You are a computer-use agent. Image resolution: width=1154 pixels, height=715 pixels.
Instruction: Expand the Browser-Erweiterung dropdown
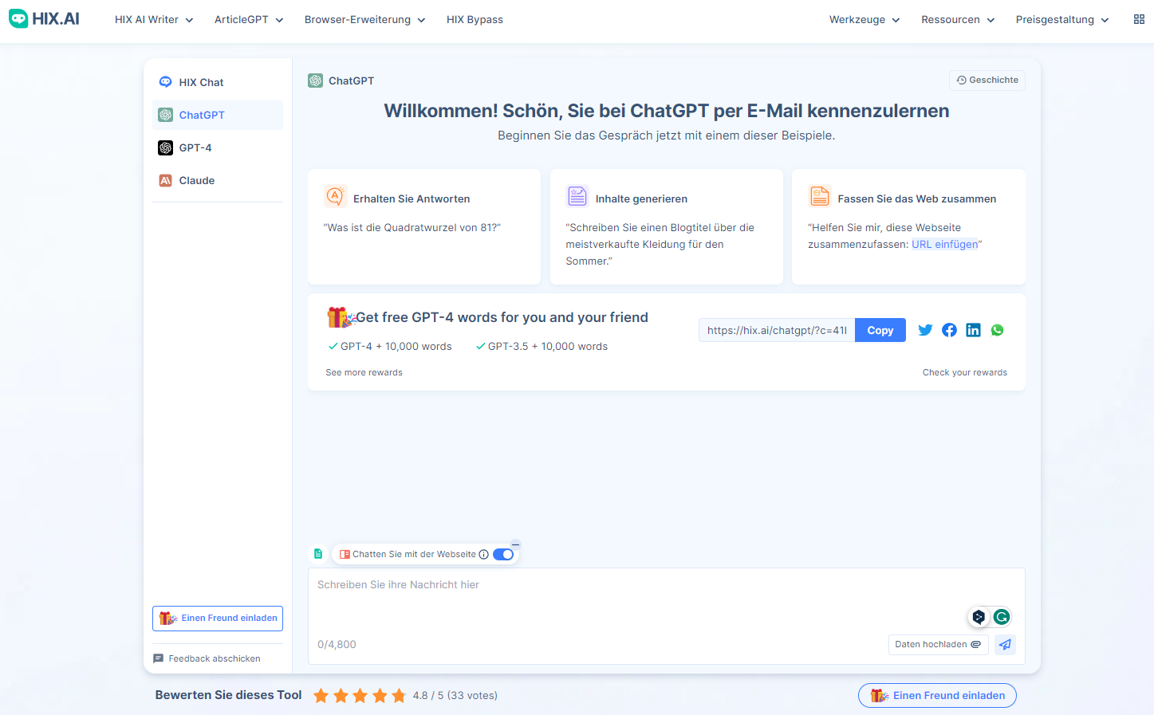point(364,19)
